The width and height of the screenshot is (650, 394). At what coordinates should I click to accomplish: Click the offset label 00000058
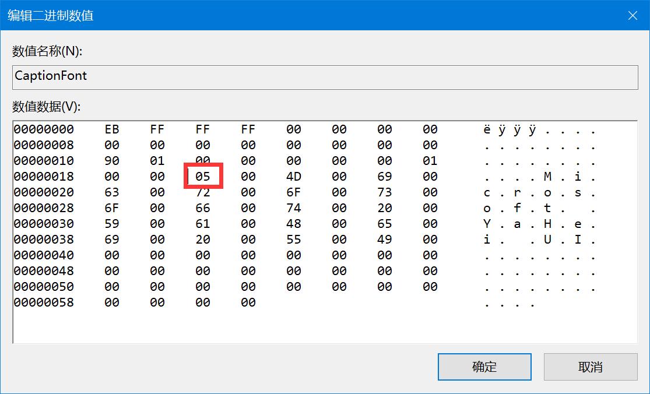pos(44,302)
